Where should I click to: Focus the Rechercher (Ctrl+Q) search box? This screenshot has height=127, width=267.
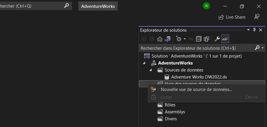(x=36, y=6)
